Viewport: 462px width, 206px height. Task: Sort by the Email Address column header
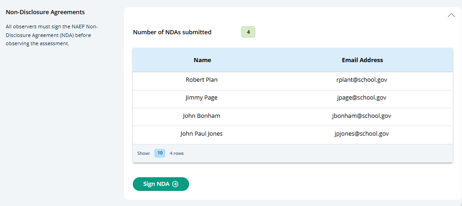coord(362,60)
